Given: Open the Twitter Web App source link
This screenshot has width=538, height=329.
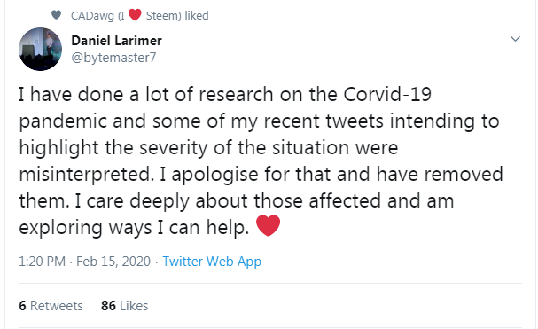Looking at the screenshot, I should coord(212,262).
